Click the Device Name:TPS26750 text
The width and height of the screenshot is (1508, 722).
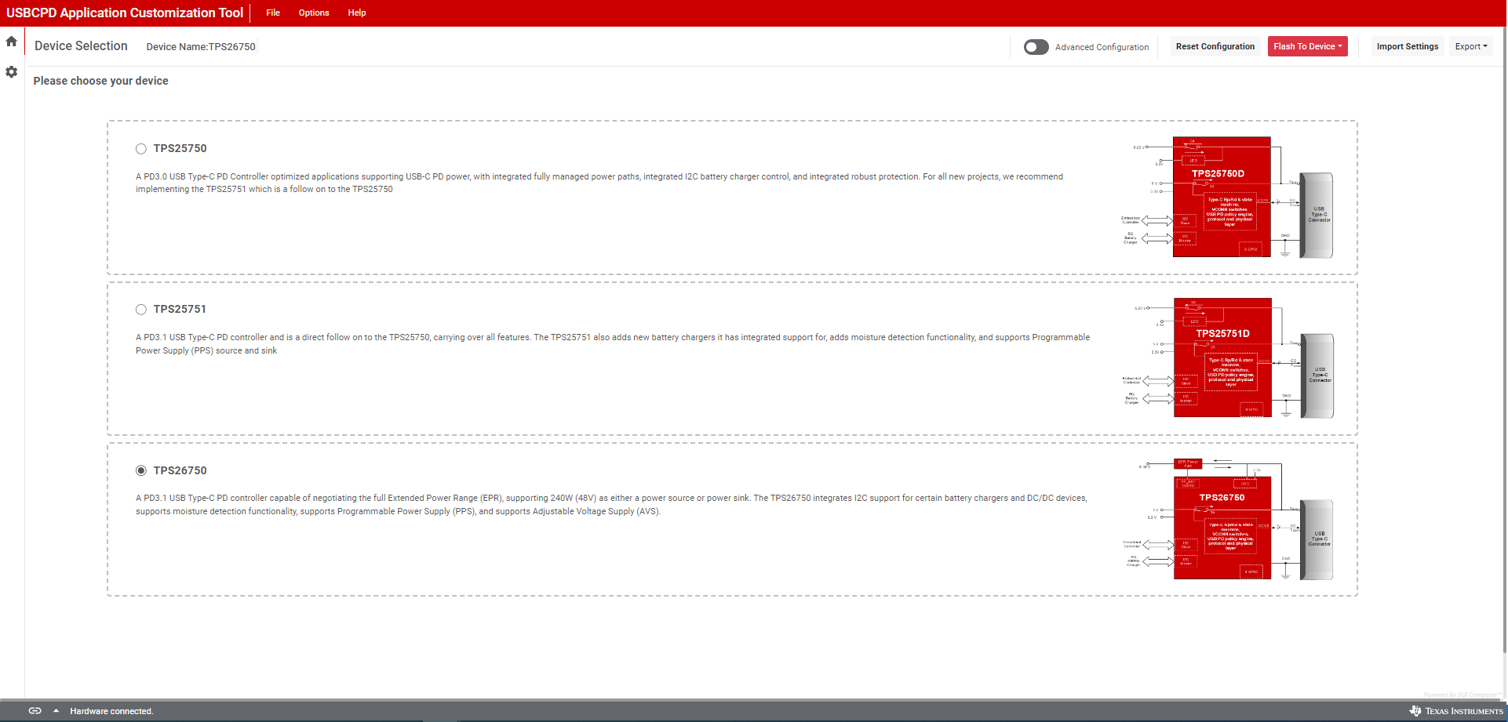pyautogui.click(x=201, y=47)
